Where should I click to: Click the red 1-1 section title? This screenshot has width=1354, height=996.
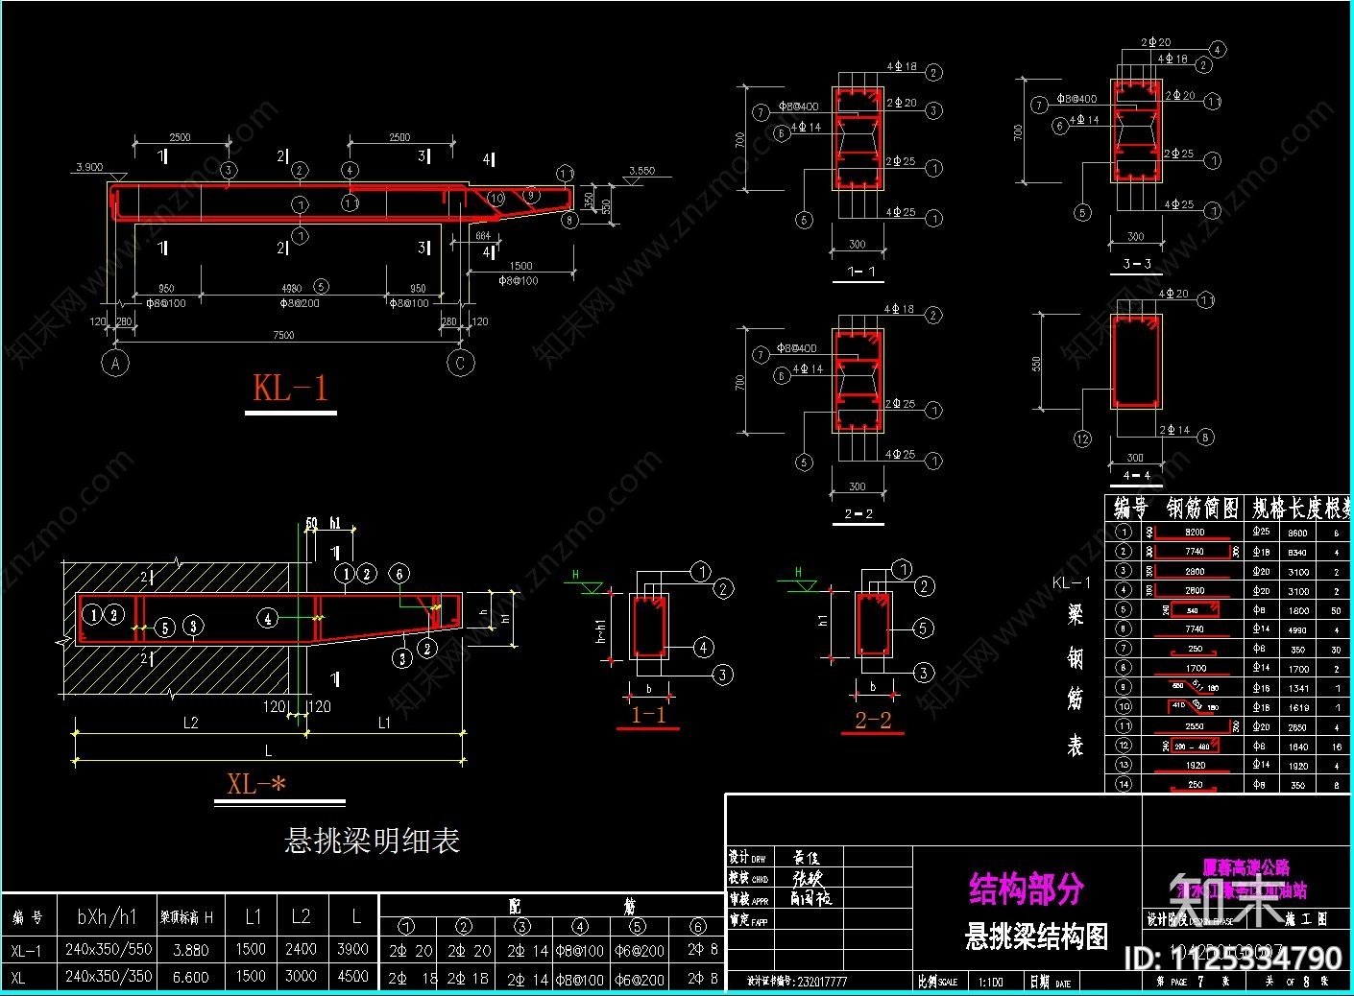click(x=648, y=715)
